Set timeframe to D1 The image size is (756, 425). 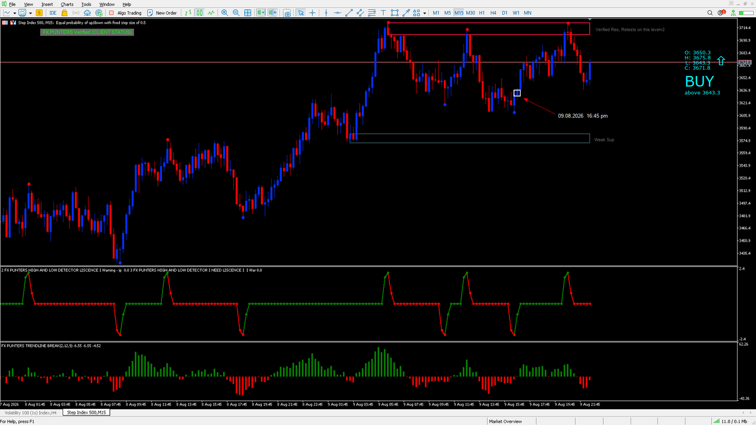click(504, 13)
